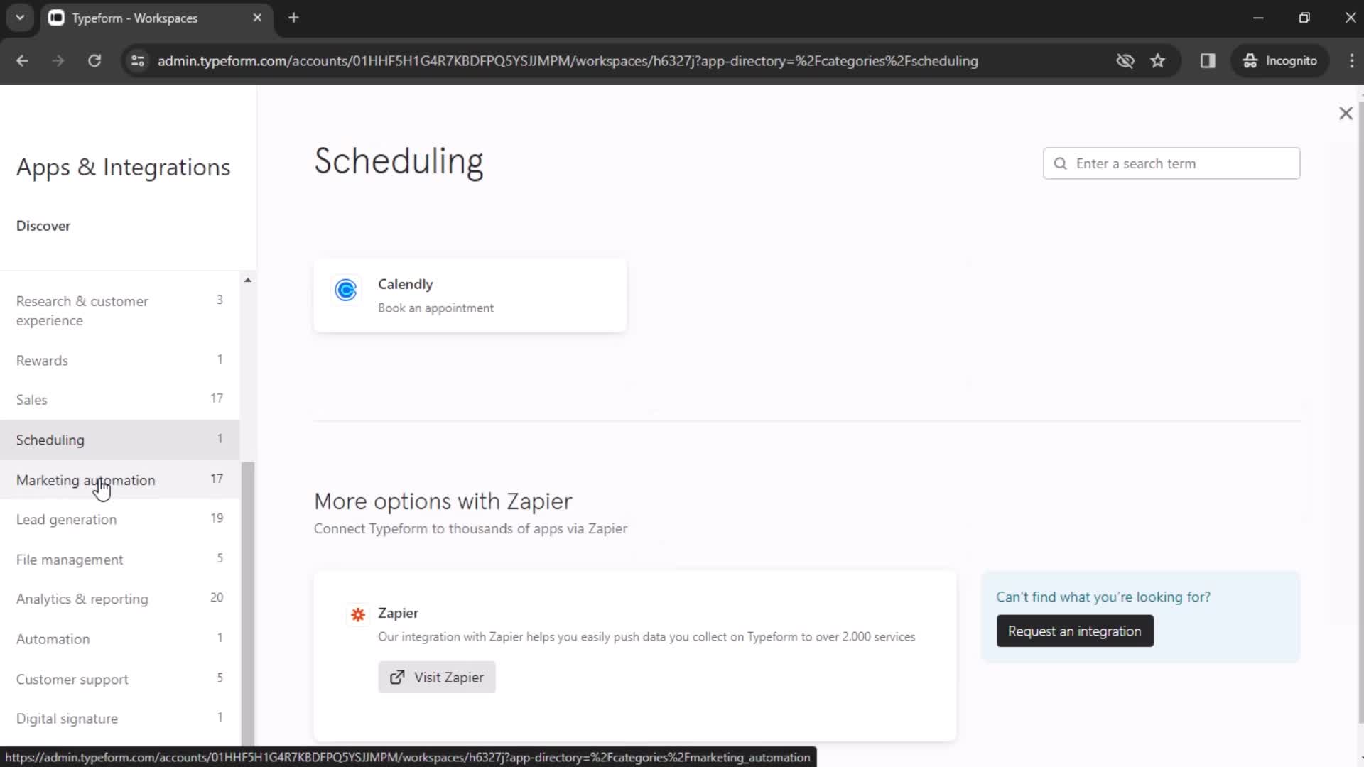Select the File management sidebar item
The width and height of the screenshot is (1364, 767).
point(70,559)
